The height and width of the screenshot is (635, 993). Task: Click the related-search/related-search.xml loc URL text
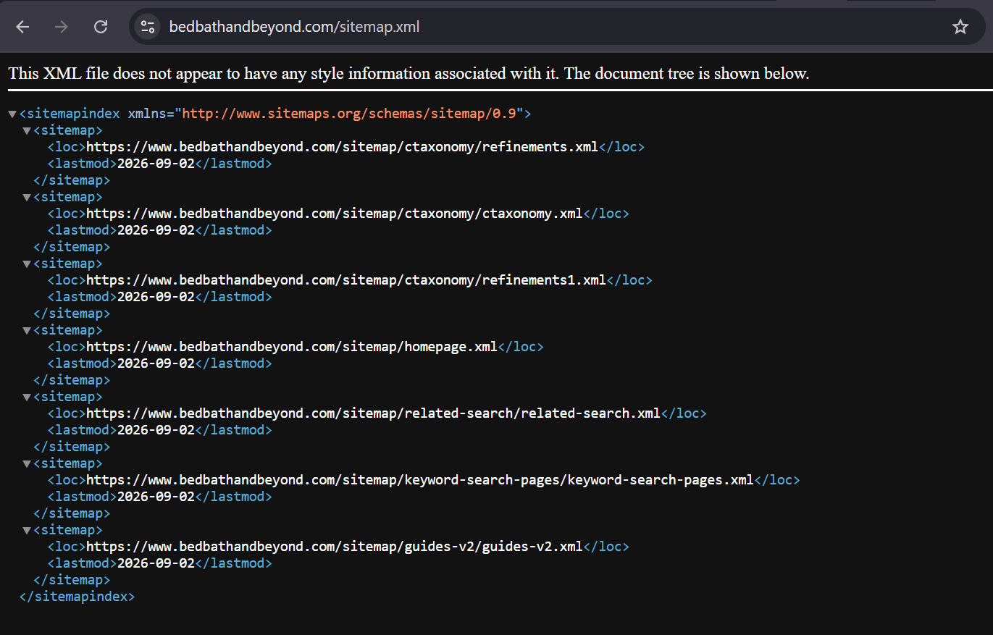click(x=373, y=413)
